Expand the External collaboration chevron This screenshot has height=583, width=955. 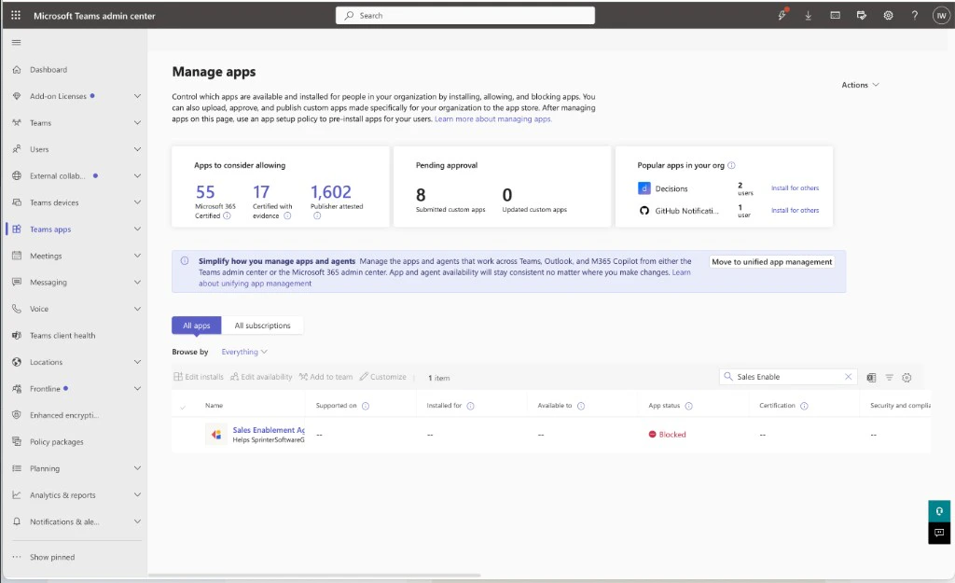[x=137, y=176]
